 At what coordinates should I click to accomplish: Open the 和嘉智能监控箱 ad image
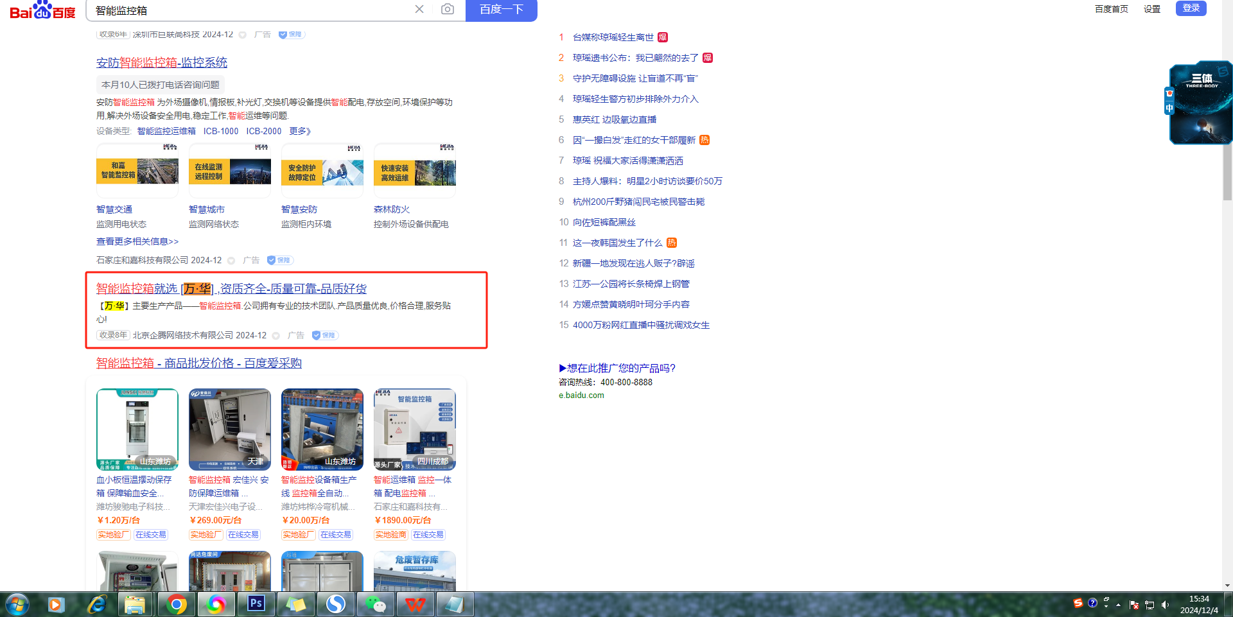137,171
